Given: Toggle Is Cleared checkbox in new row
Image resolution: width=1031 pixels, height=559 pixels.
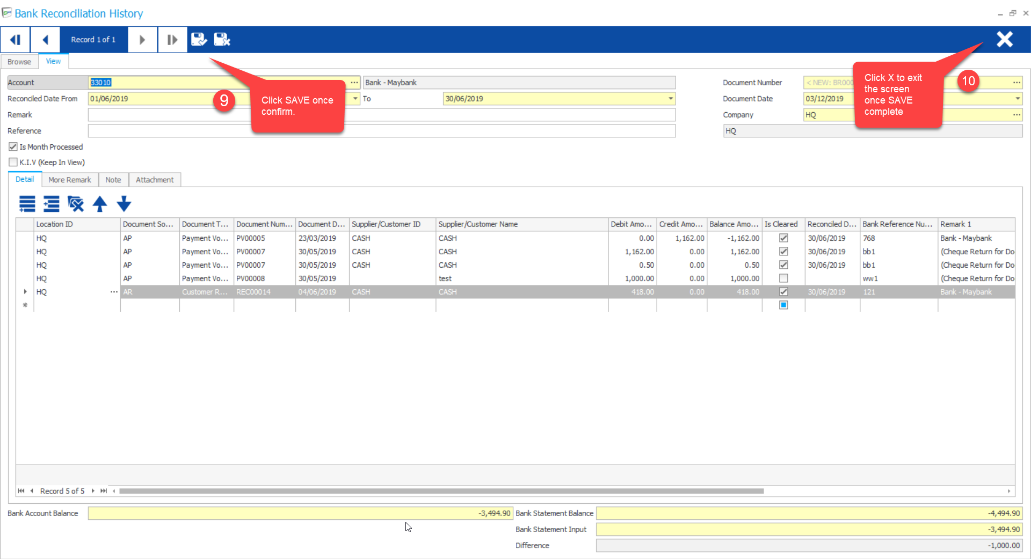Looking at the screenshot, I should [783, 305].
